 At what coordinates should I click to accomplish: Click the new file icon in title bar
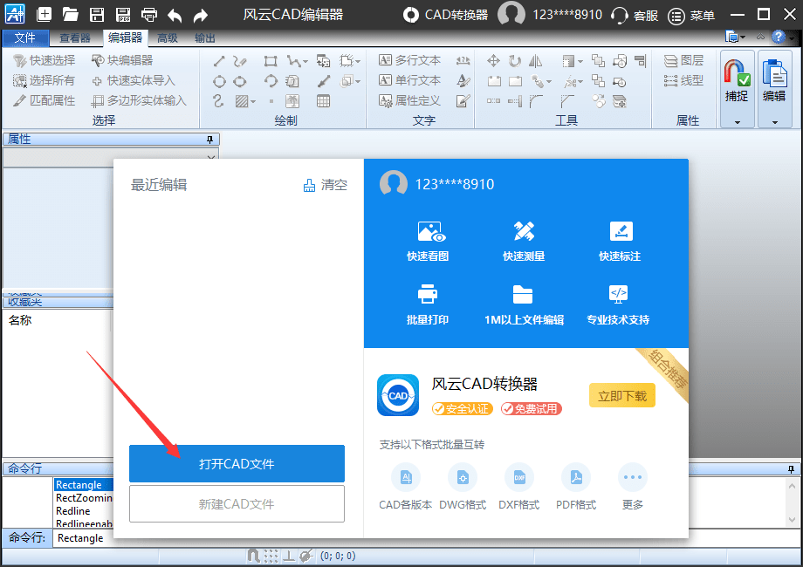click(x=44, y=14)
